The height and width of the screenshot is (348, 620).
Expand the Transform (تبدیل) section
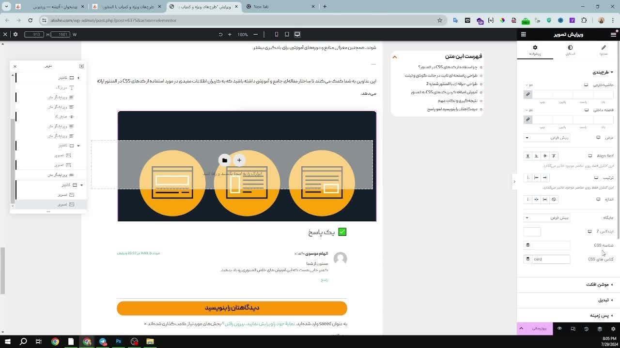604,300
